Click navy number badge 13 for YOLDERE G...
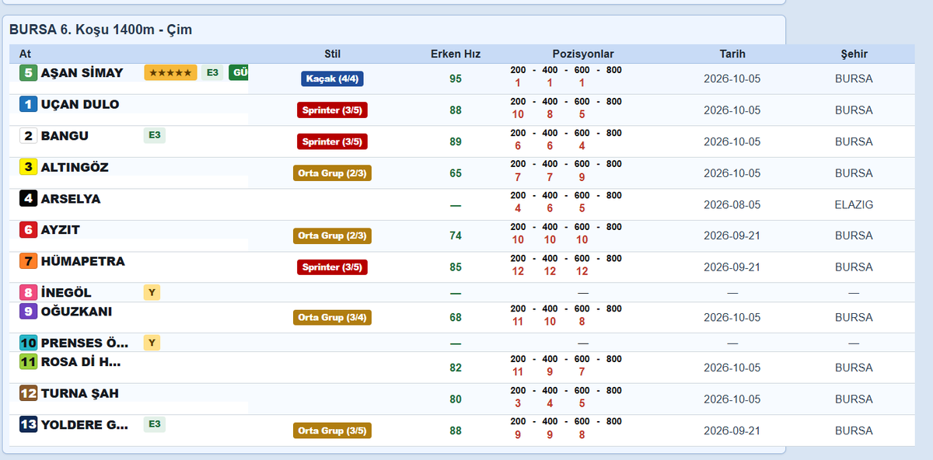The image size is (933, 460). pyautogui.click(x=29, y=424)
